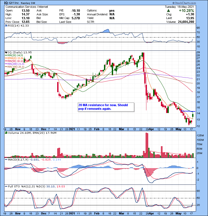Click the Chg +1.30 value
The height and width of the screenshot is (216, 208).
190,14
